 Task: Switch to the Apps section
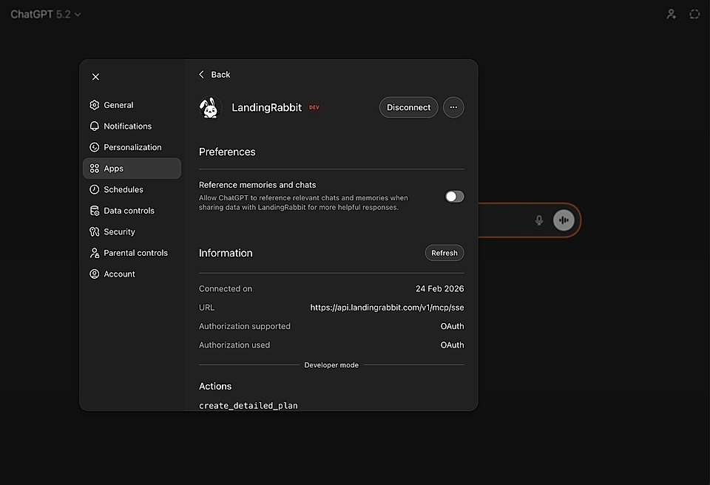[94, 168]
